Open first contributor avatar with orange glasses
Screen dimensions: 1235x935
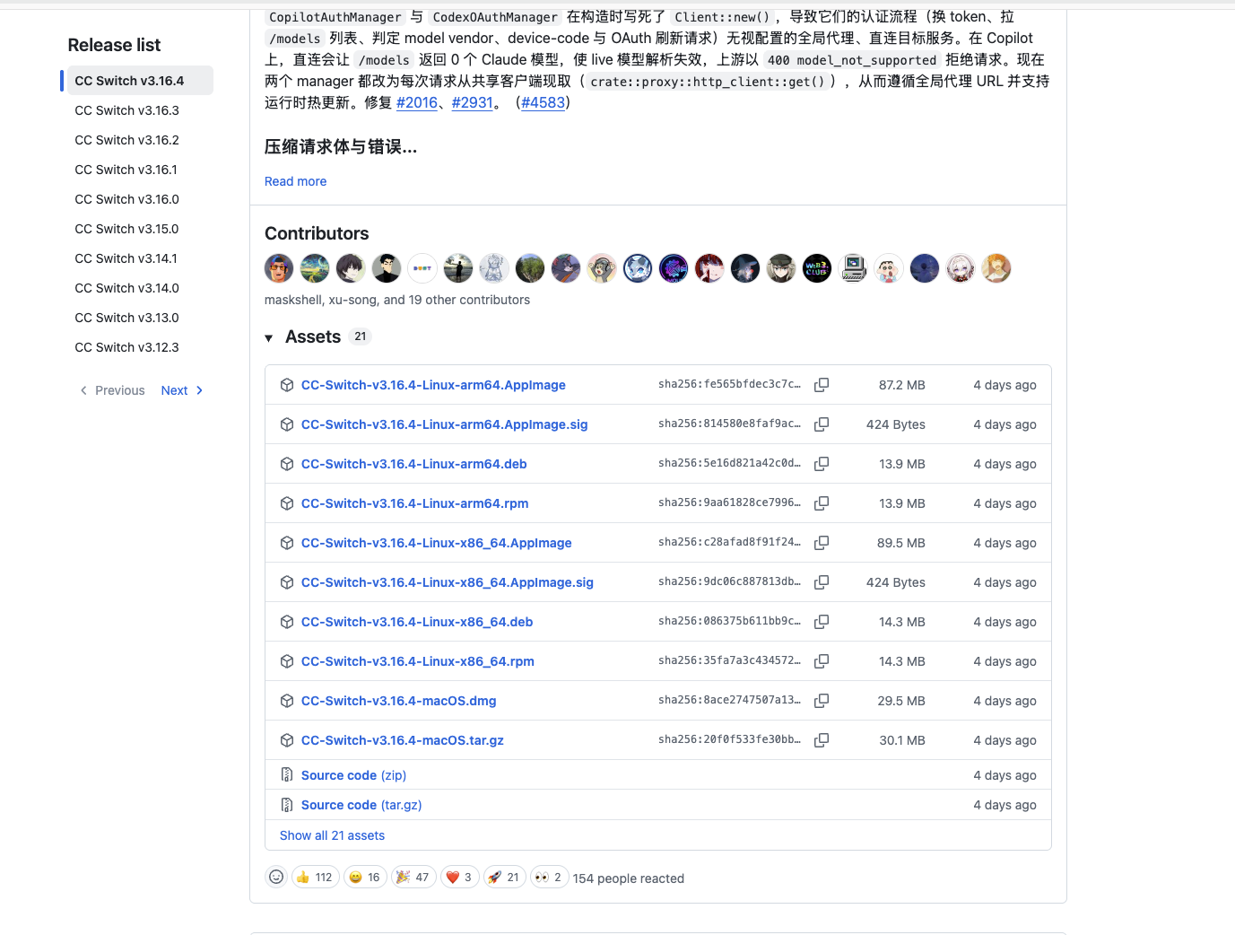click(279, 268)
